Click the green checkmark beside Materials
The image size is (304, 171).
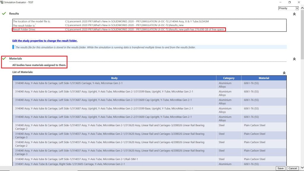click(4, 58)
